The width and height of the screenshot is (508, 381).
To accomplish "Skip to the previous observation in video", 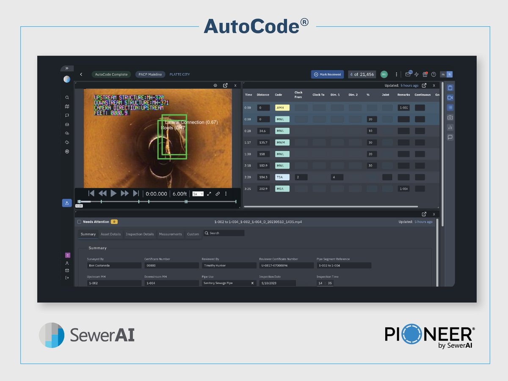I will click(91, 193).
